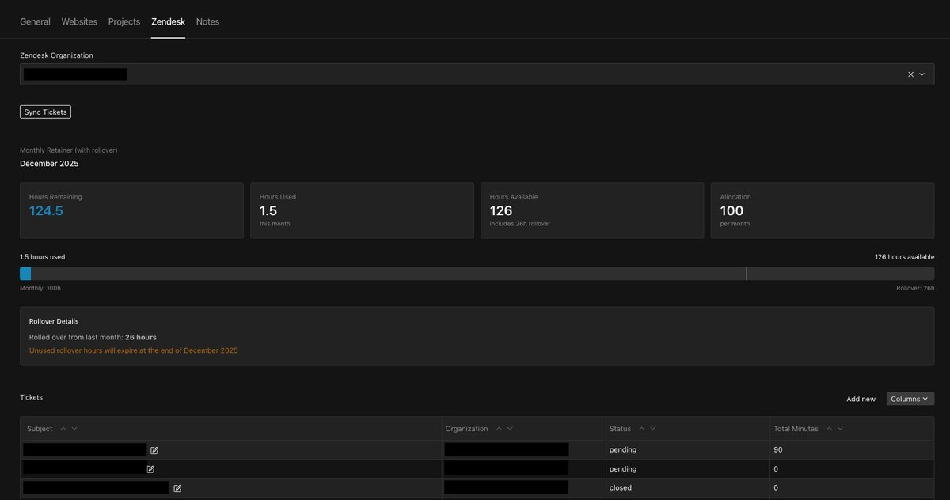Sort Organization column ascending with up arrow
This screenshot has height=500, width=950.
pos(499,429)
